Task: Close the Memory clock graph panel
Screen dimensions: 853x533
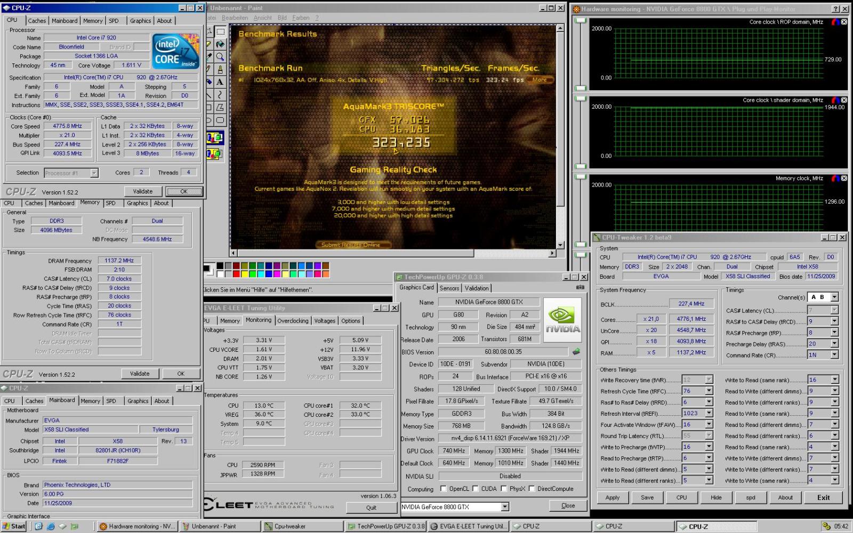Action: pyautogui.click(x=844, y=179)
